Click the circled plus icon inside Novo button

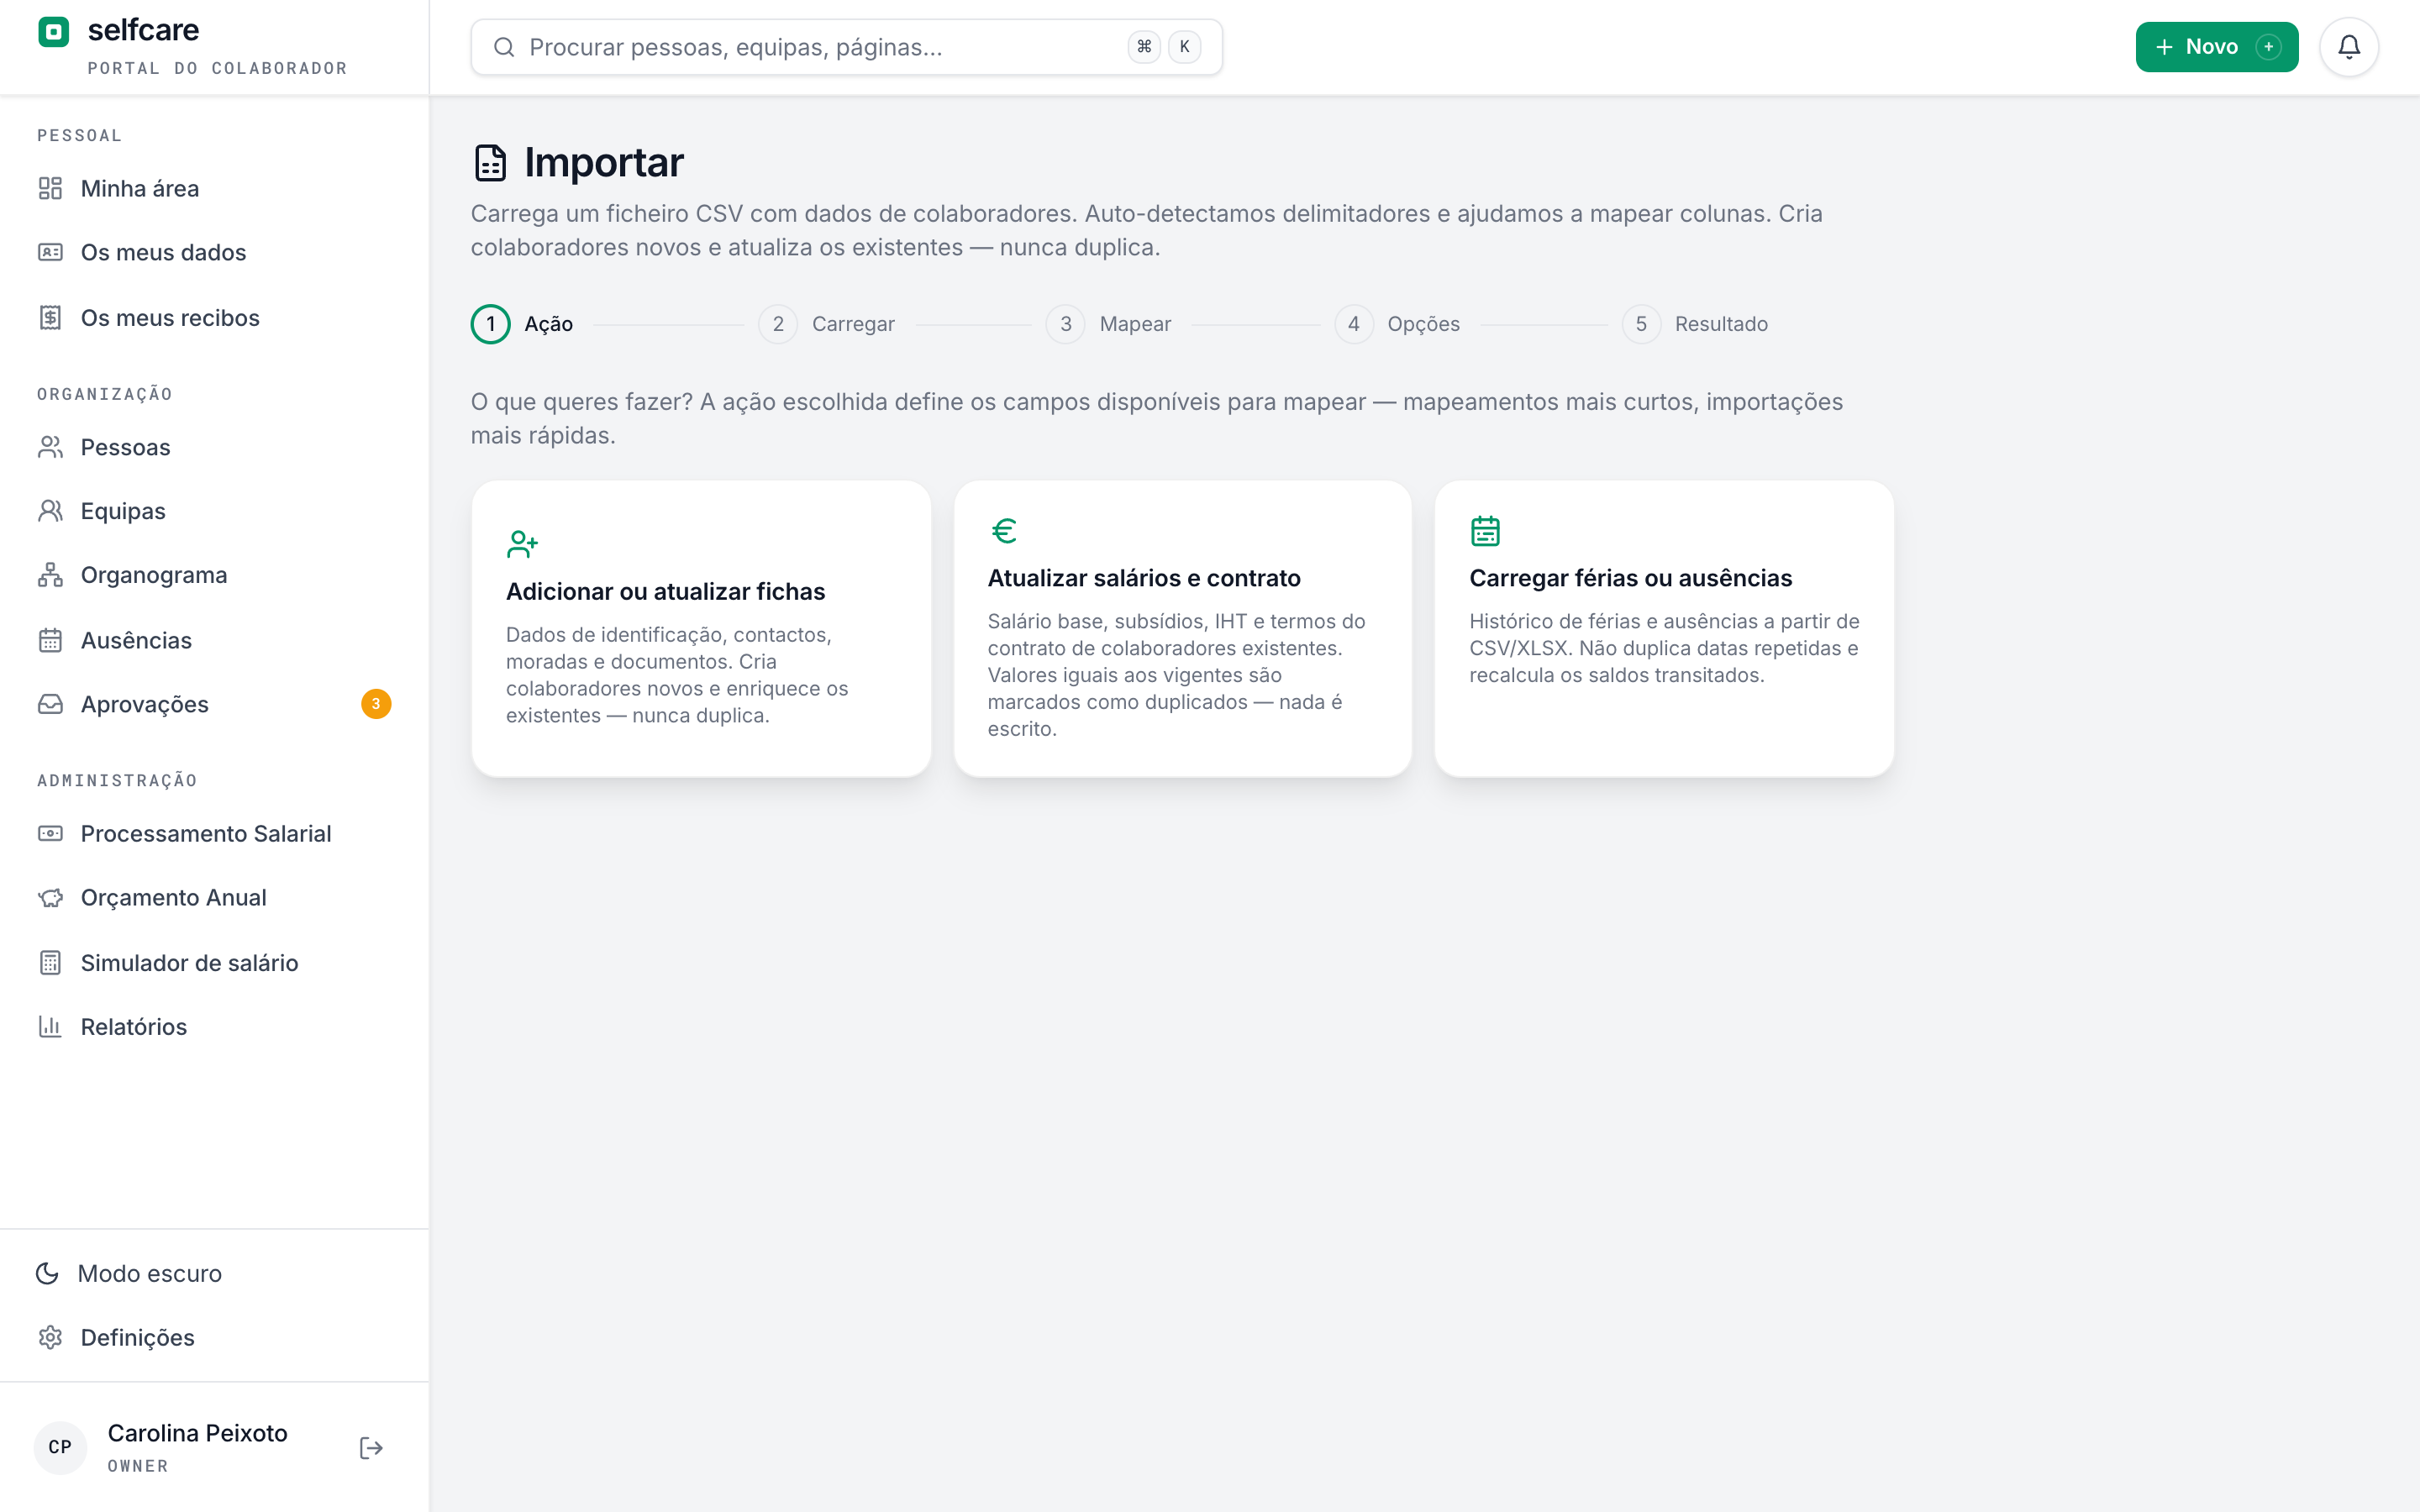pos(2269,47)
